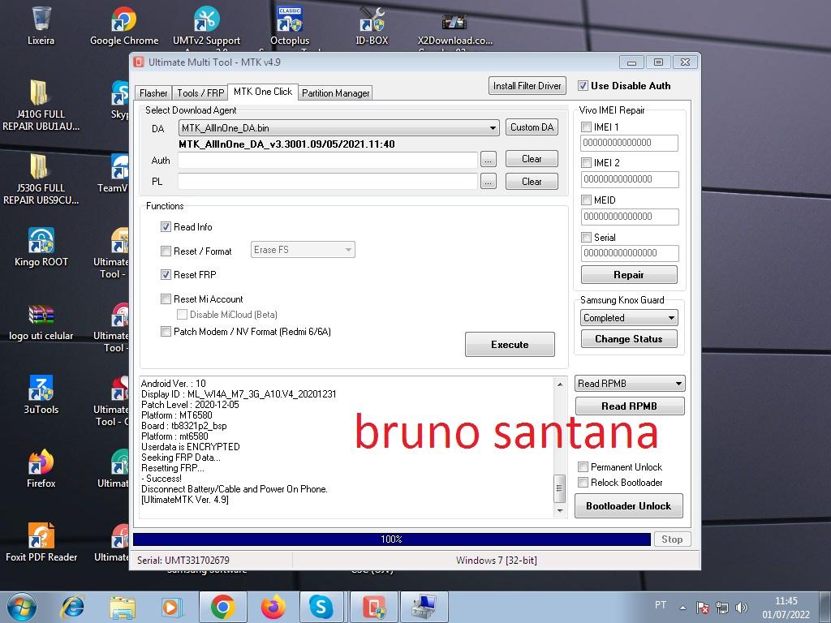Open the volume speaker tray icon
This screenshot has width=831, height=623.
tap(742, 608)
